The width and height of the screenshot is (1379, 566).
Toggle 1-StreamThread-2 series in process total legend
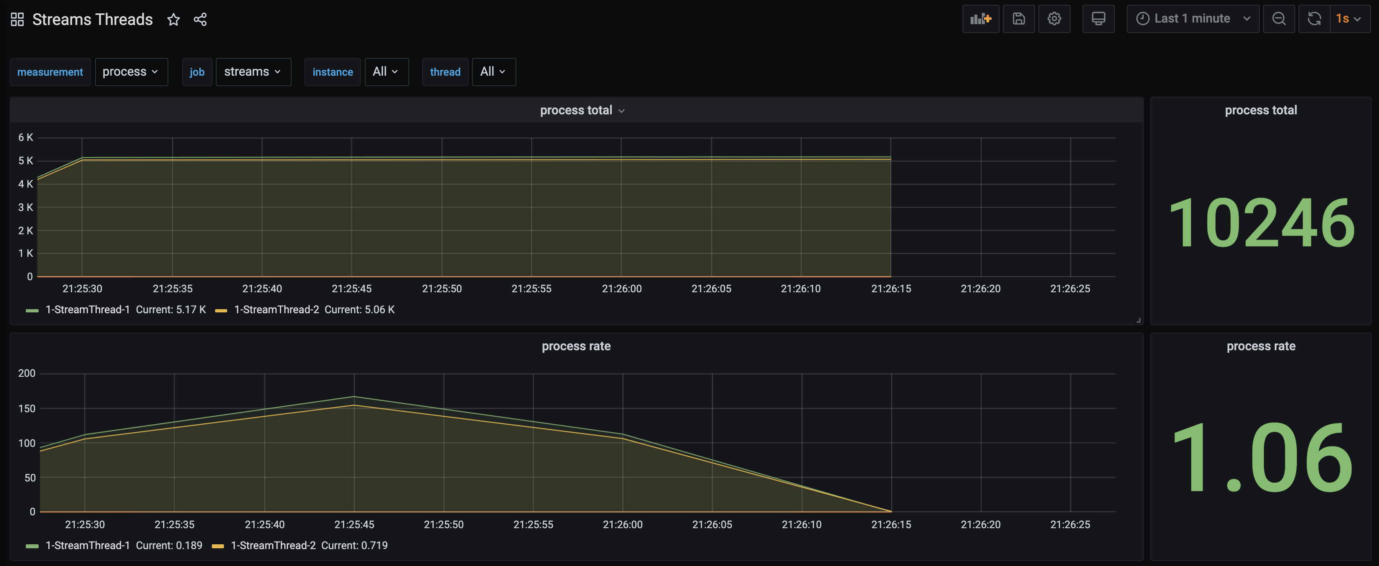point(276,310)
